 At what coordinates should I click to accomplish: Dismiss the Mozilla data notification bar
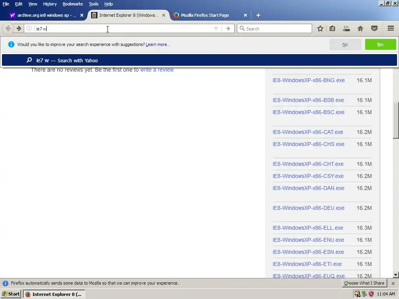tap(393, 283)
